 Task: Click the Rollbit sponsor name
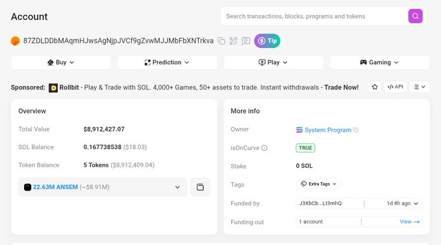click(69, 87)
